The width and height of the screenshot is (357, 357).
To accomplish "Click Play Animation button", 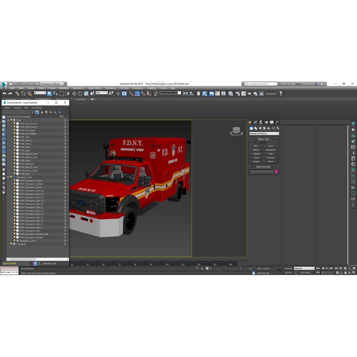I will click(x=327, y=268).
